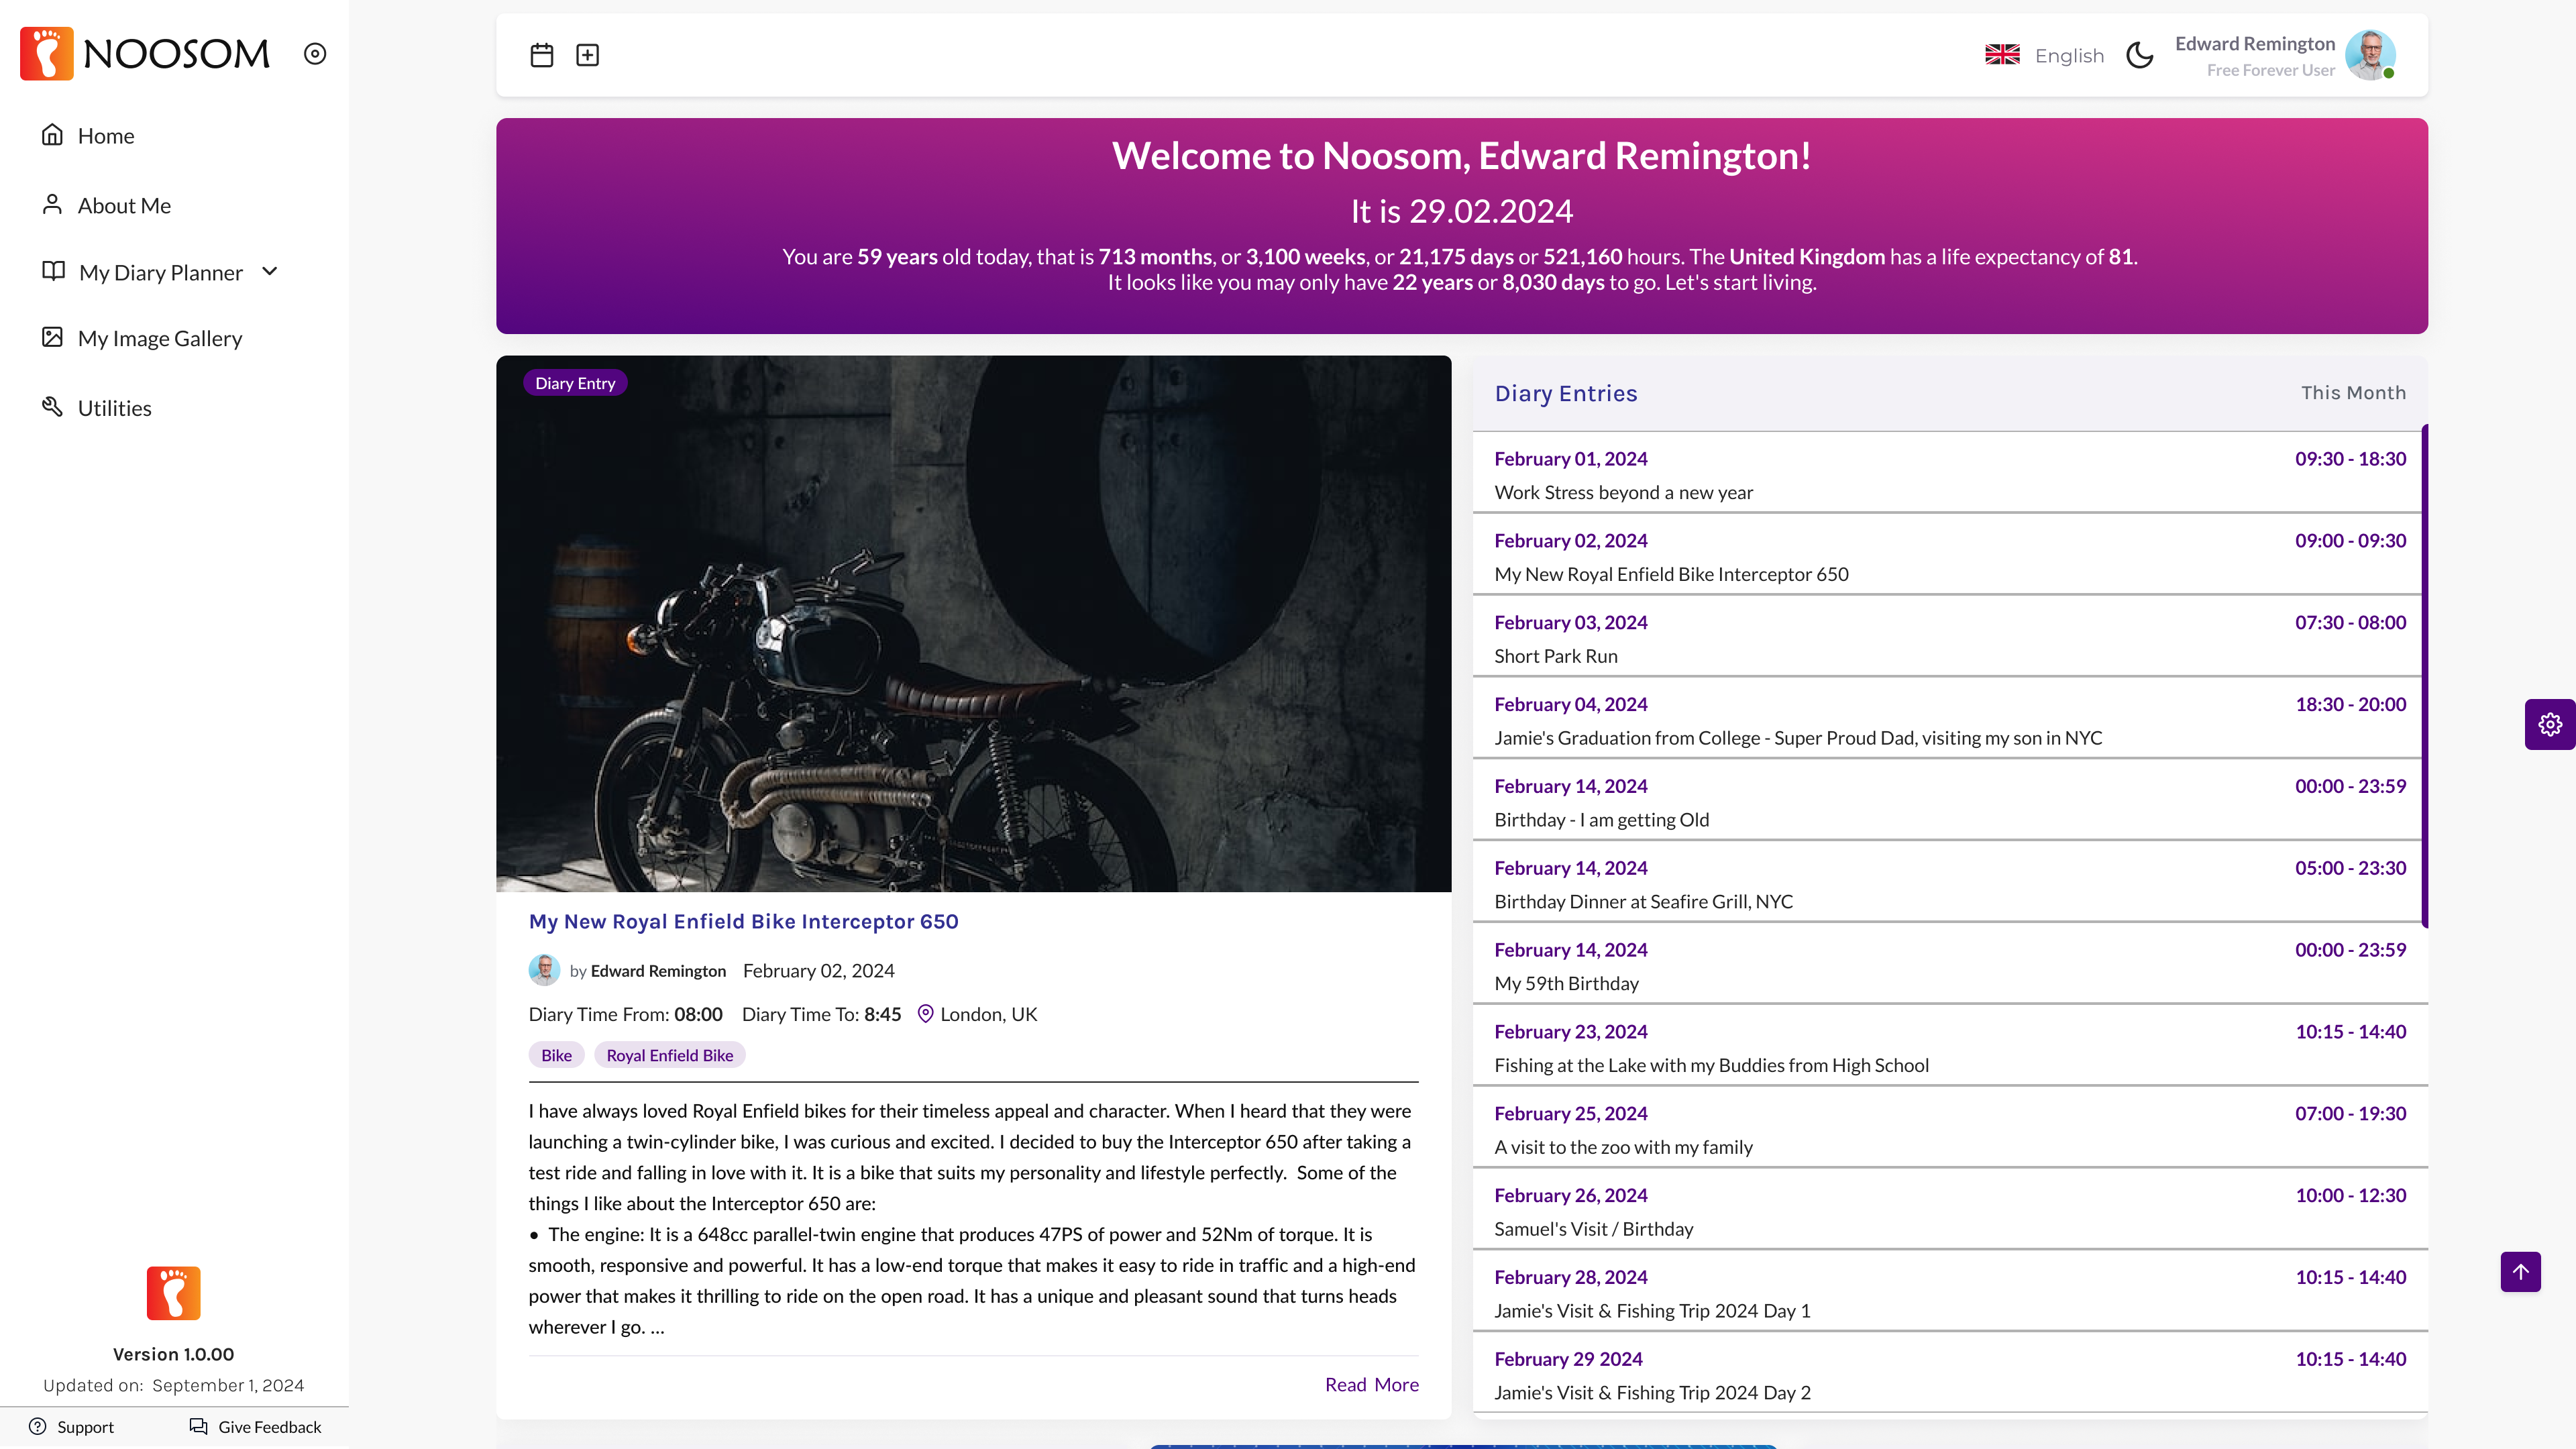Open the English language selector
This screenshot has height=1449, width=2576.
[2045, 55]
